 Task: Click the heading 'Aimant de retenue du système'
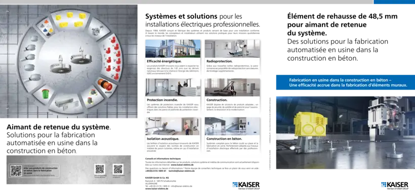(x=58, y=127)
